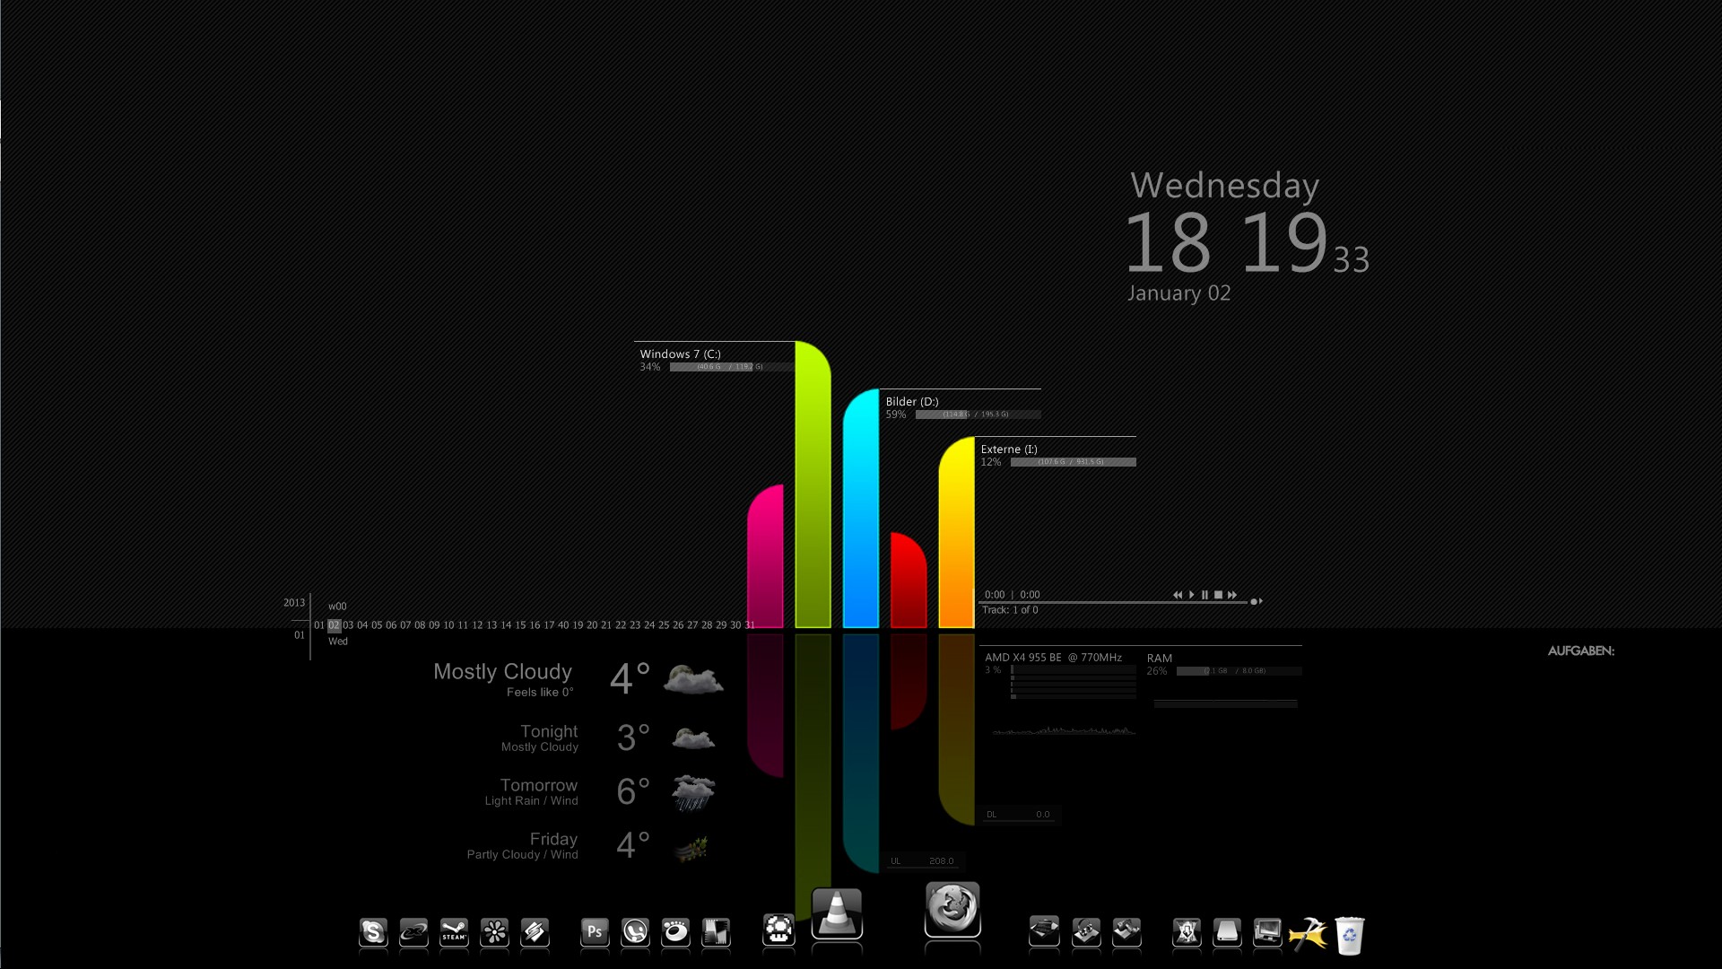The height and width of the screenshot is (969, 1722).
Task: Launch Winamp from the dock
Action: (x=535, y=933)
